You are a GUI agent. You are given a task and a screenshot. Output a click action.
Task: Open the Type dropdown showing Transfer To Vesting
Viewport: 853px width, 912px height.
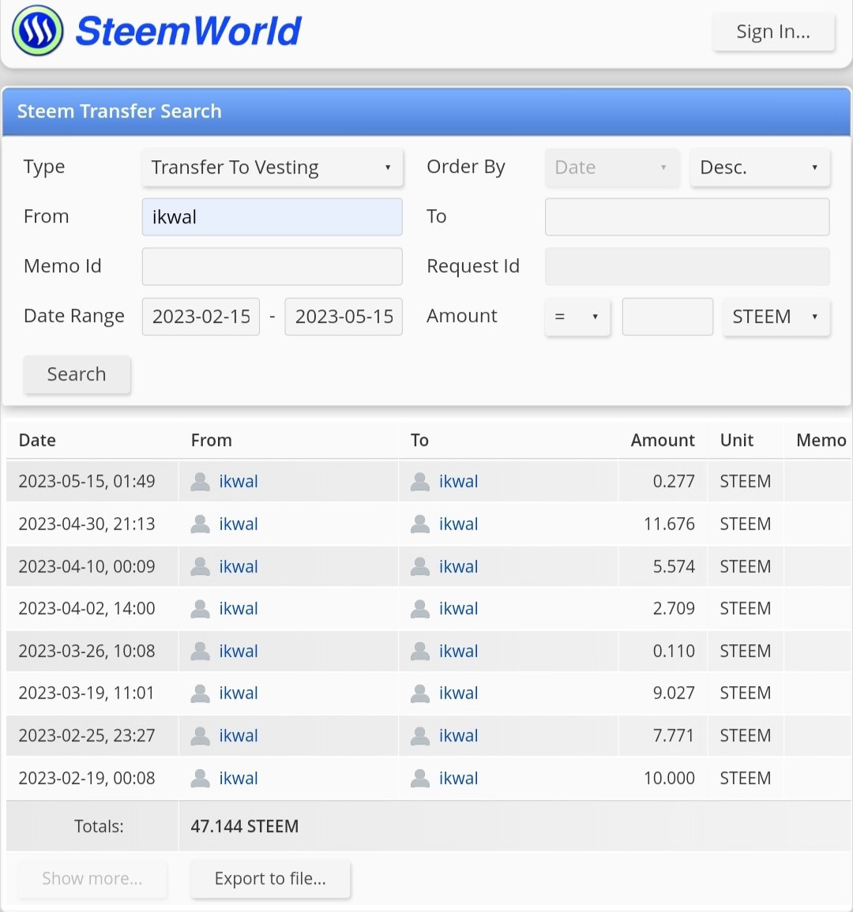click(272, 167)
